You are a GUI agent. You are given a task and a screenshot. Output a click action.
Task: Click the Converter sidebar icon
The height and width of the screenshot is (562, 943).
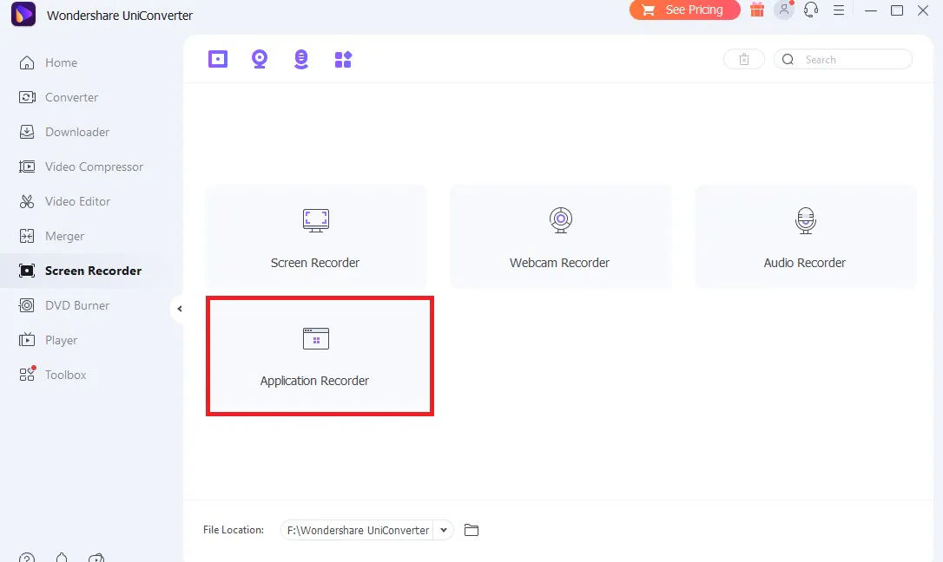click(x=27, y=97)
